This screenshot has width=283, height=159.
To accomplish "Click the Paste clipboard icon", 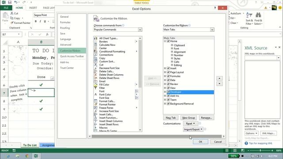I will coord(5,16).
